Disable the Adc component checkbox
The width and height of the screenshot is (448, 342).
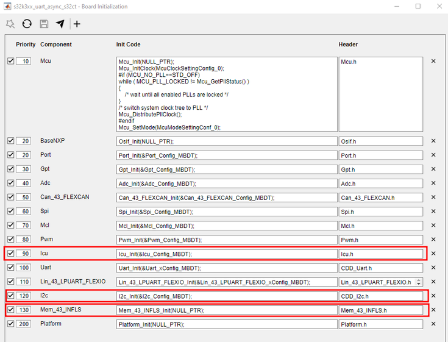[x=10, y=183]
